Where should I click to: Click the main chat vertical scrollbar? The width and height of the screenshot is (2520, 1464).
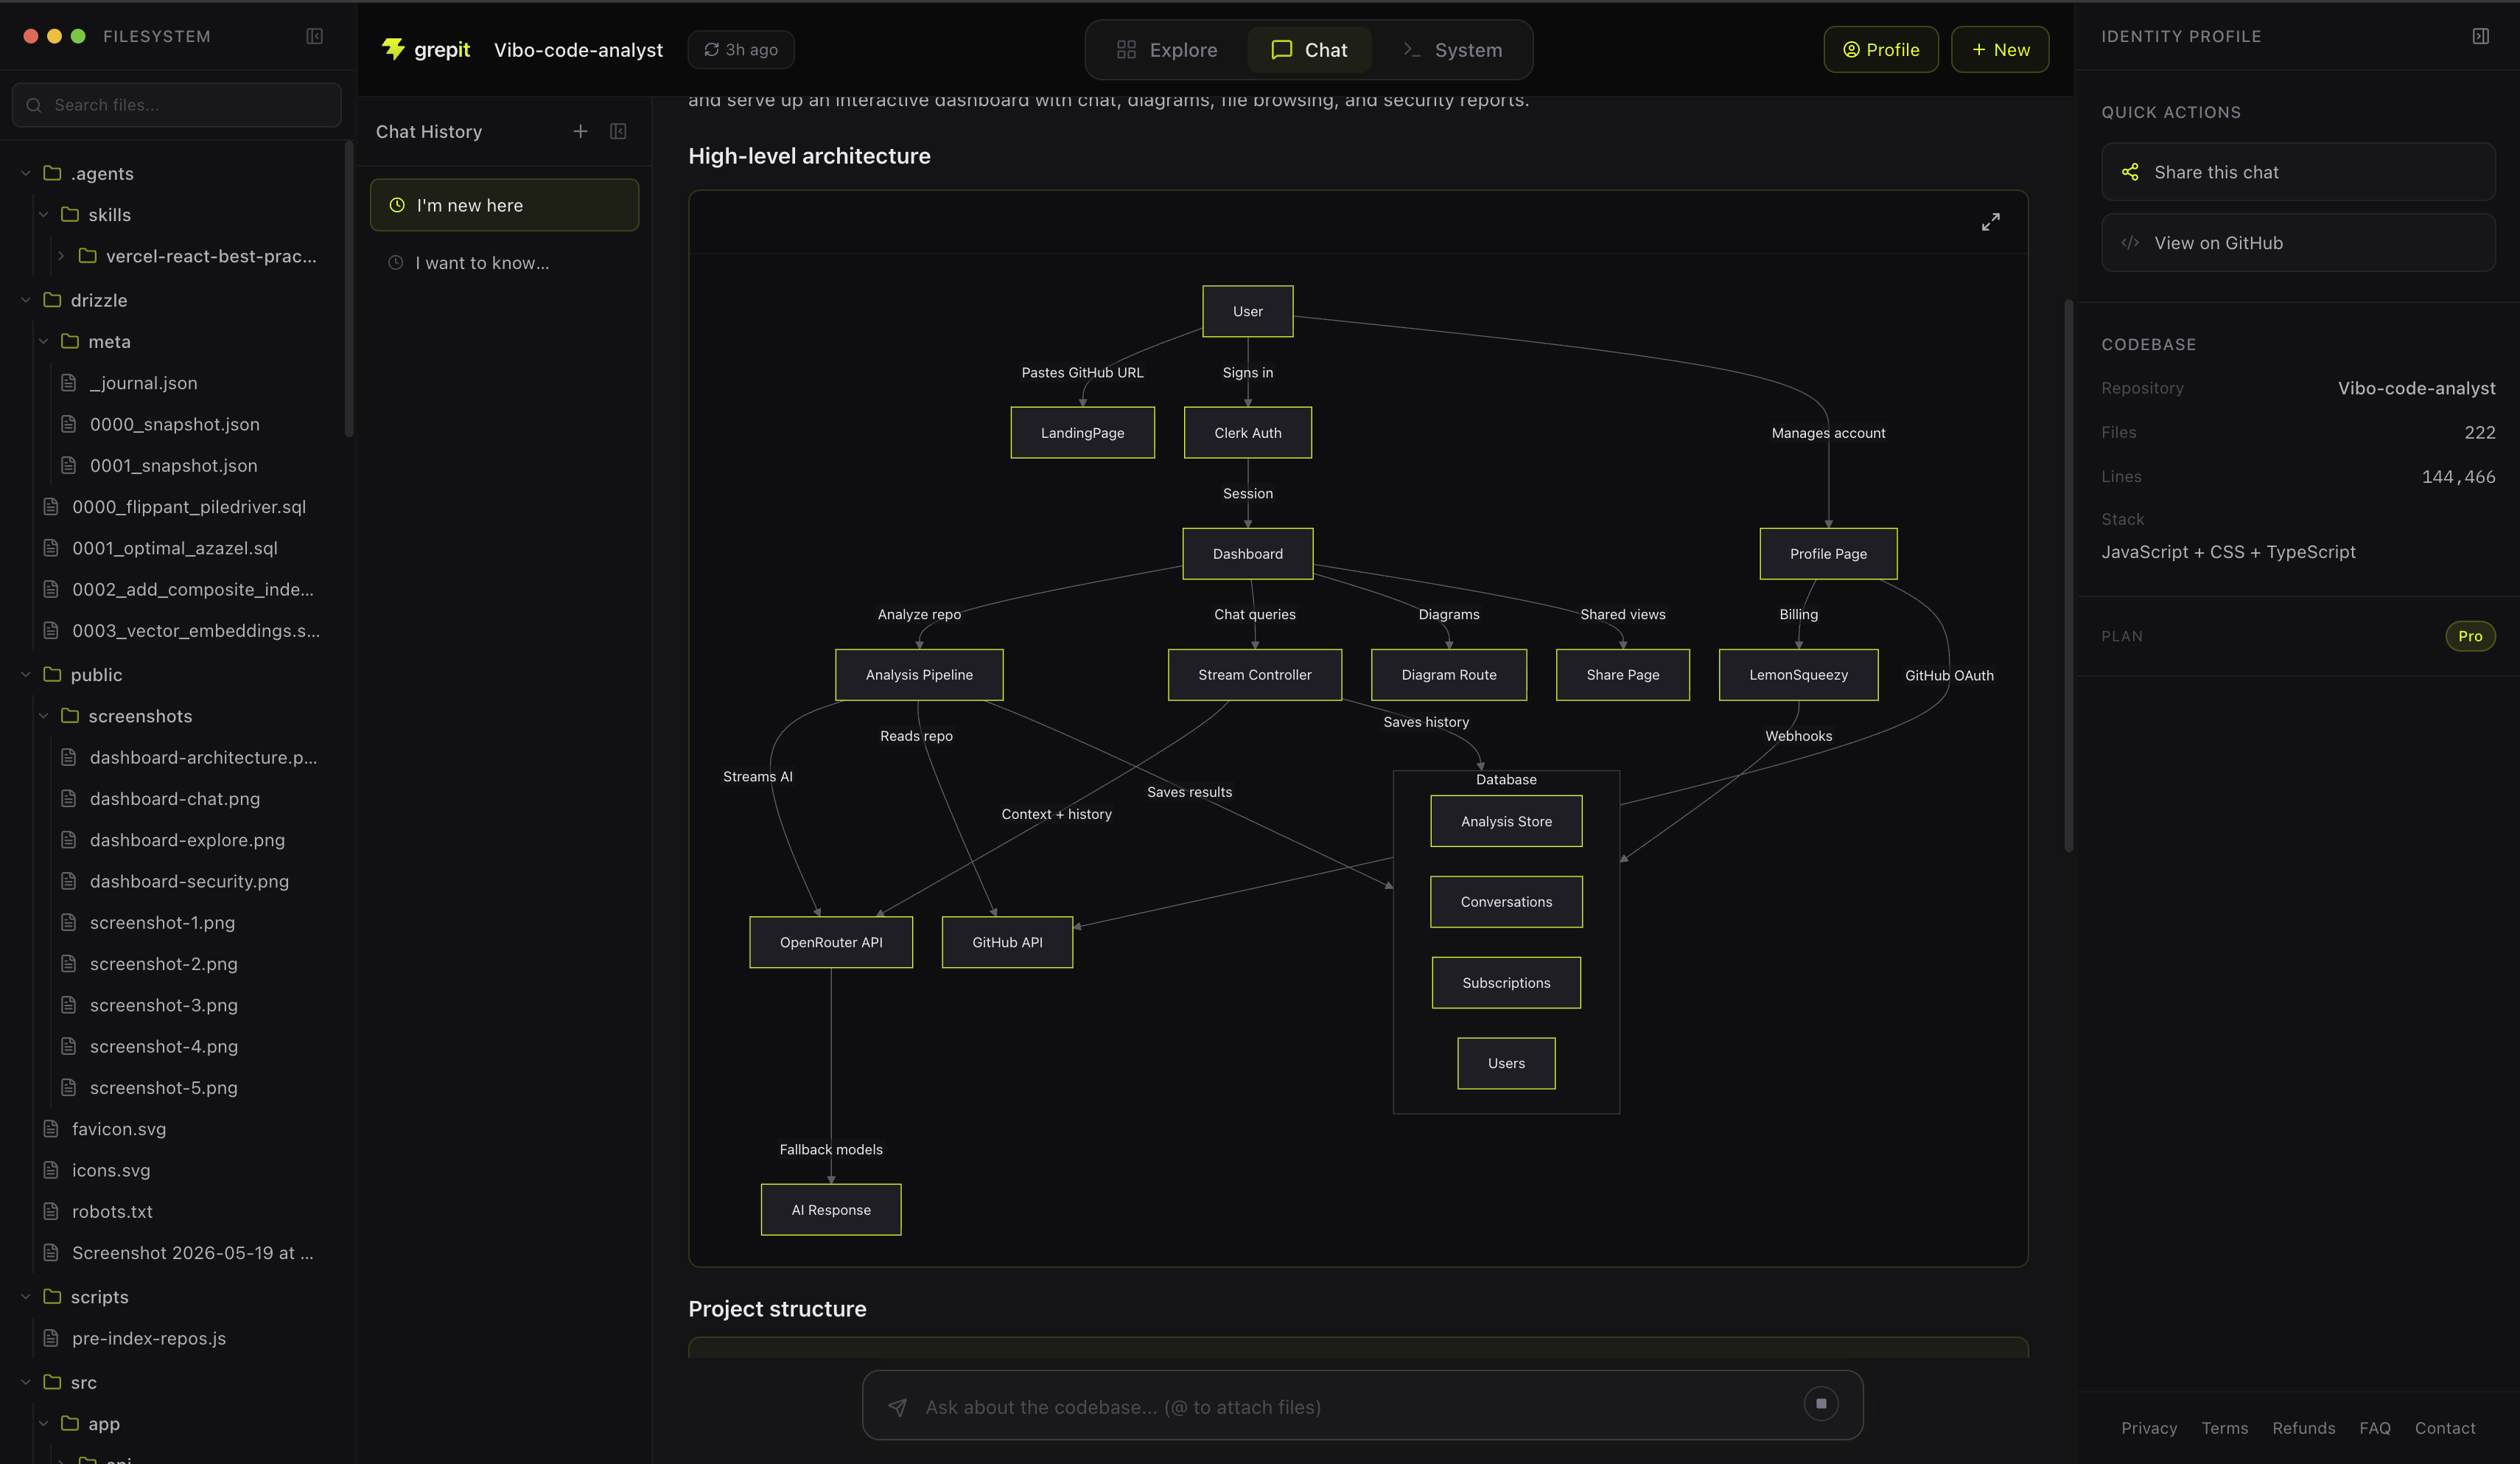coord(2068,576)
